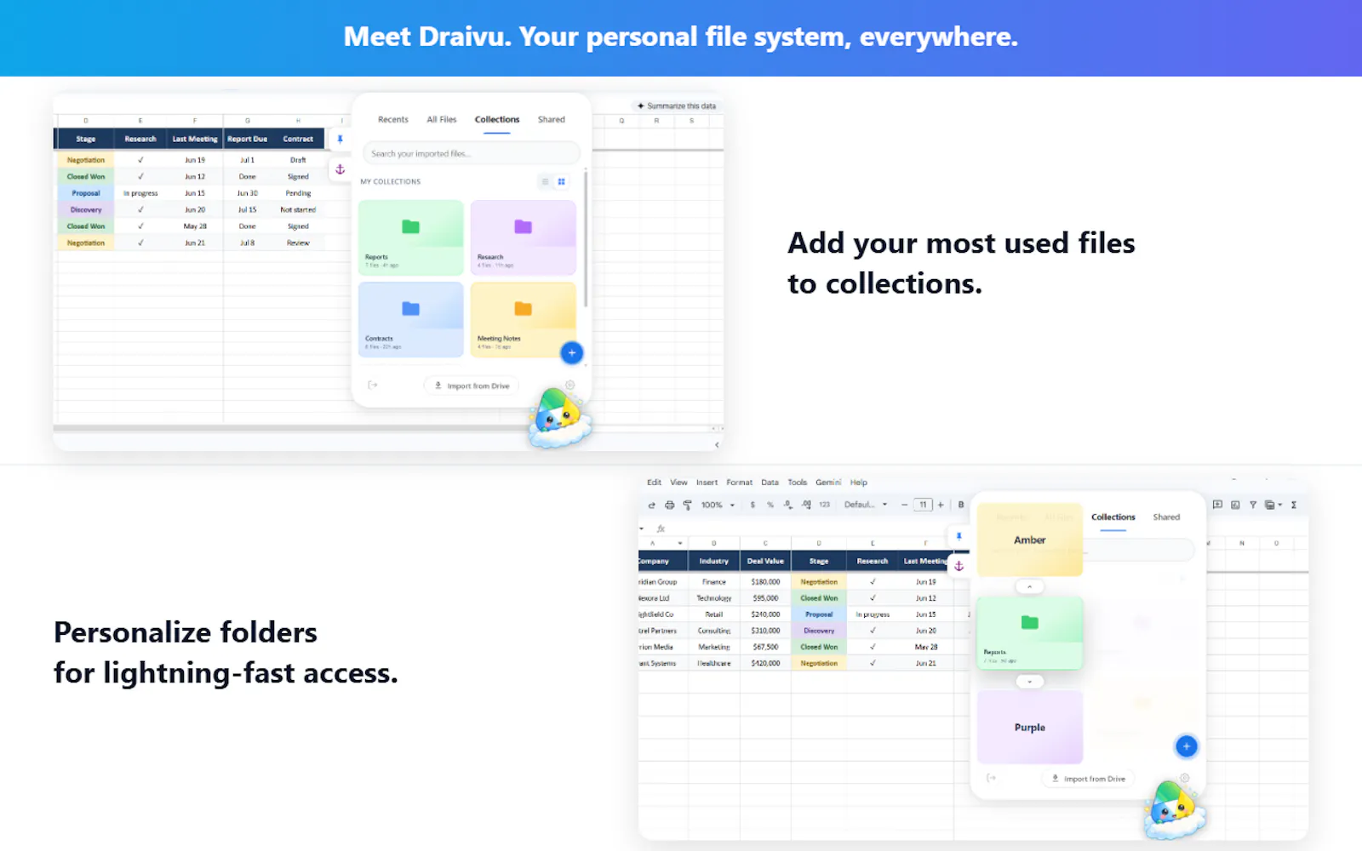The height and width of the screenshot is (851, 1362).
Task: Click the Summarize this data button
Action: 677,106
